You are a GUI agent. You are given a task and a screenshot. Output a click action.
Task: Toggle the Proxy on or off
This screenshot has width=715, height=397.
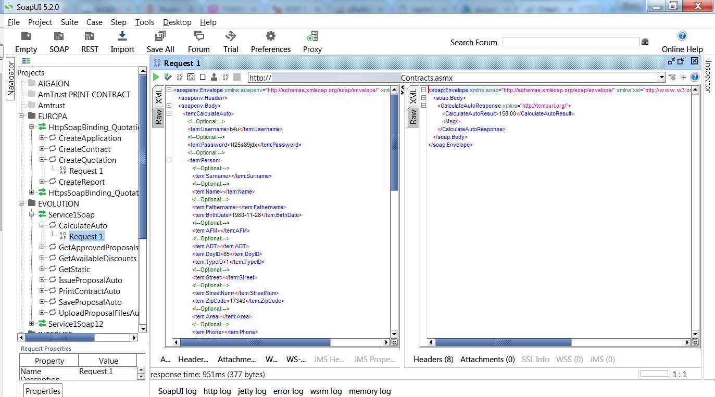click(312, 42)
